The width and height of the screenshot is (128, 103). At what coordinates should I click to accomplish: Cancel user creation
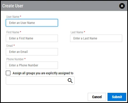click(x=97, y=97)
